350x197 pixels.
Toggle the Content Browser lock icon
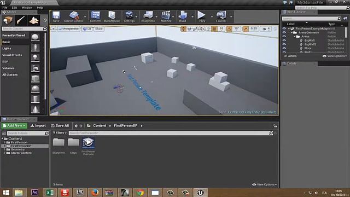tap(275, 126)
